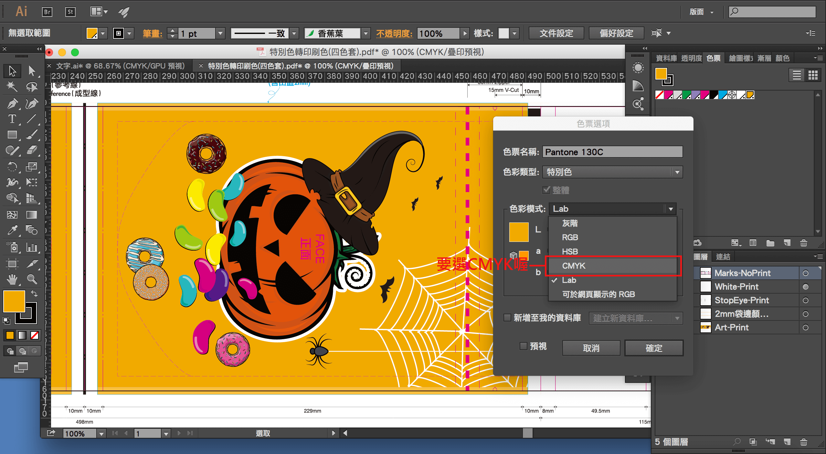The height and width of the screenshot is (454, 826).
Task: Select the Zoom magnifier tool
Action: pyautogui.click(x=32, y=279)
